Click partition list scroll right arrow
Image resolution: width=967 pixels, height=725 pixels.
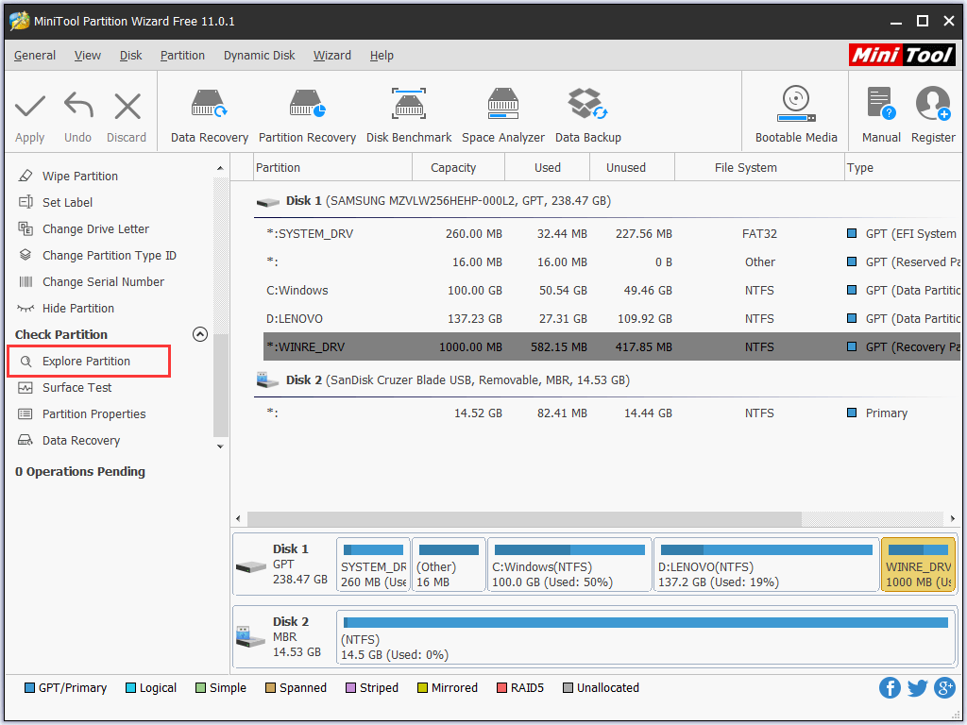953,518
